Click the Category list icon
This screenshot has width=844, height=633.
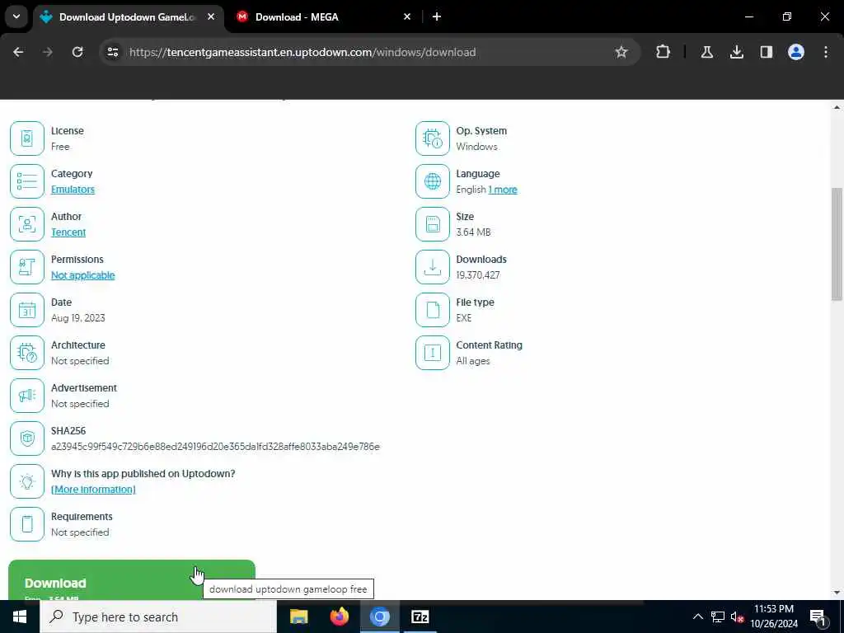[27, 181]
